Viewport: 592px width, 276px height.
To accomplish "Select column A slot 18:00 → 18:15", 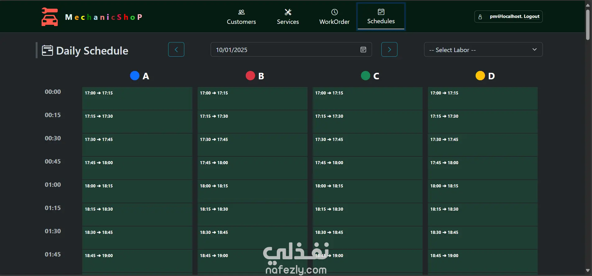I will pyautogui.click(x=137, y=191).
